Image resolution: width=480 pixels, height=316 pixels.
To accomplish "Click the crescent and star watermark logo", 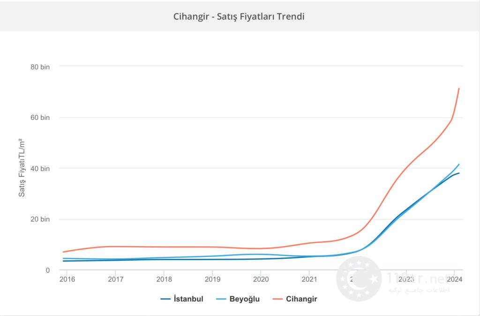I will pyautogui.click(x=359, y=279).
